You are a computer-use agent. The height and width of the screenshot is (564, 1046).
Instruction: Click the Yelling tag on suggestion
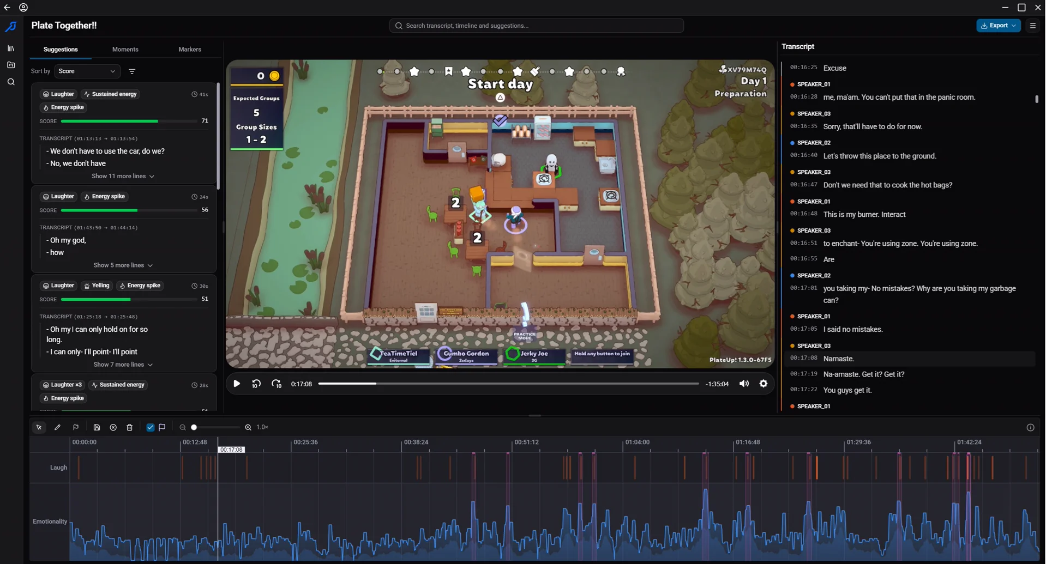point(97,286)
